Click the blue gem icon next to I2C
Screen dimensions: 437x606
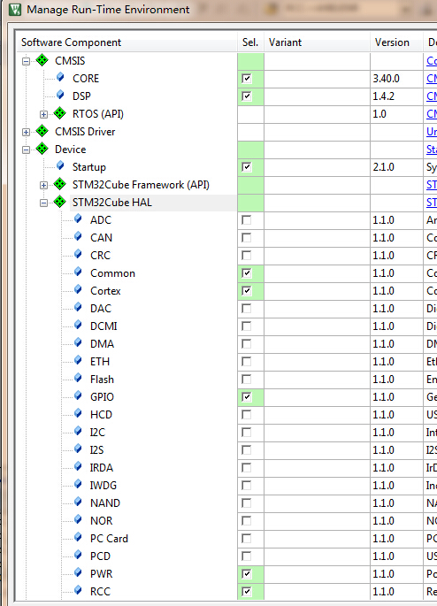pyautogui.click(x=78, y=432)
